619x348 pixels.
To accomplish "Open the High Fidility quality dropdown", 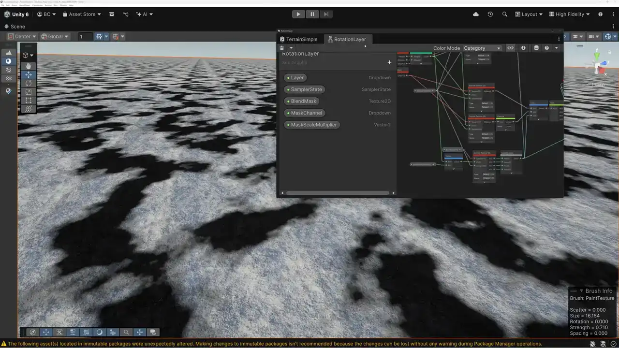I will (569, 14).
